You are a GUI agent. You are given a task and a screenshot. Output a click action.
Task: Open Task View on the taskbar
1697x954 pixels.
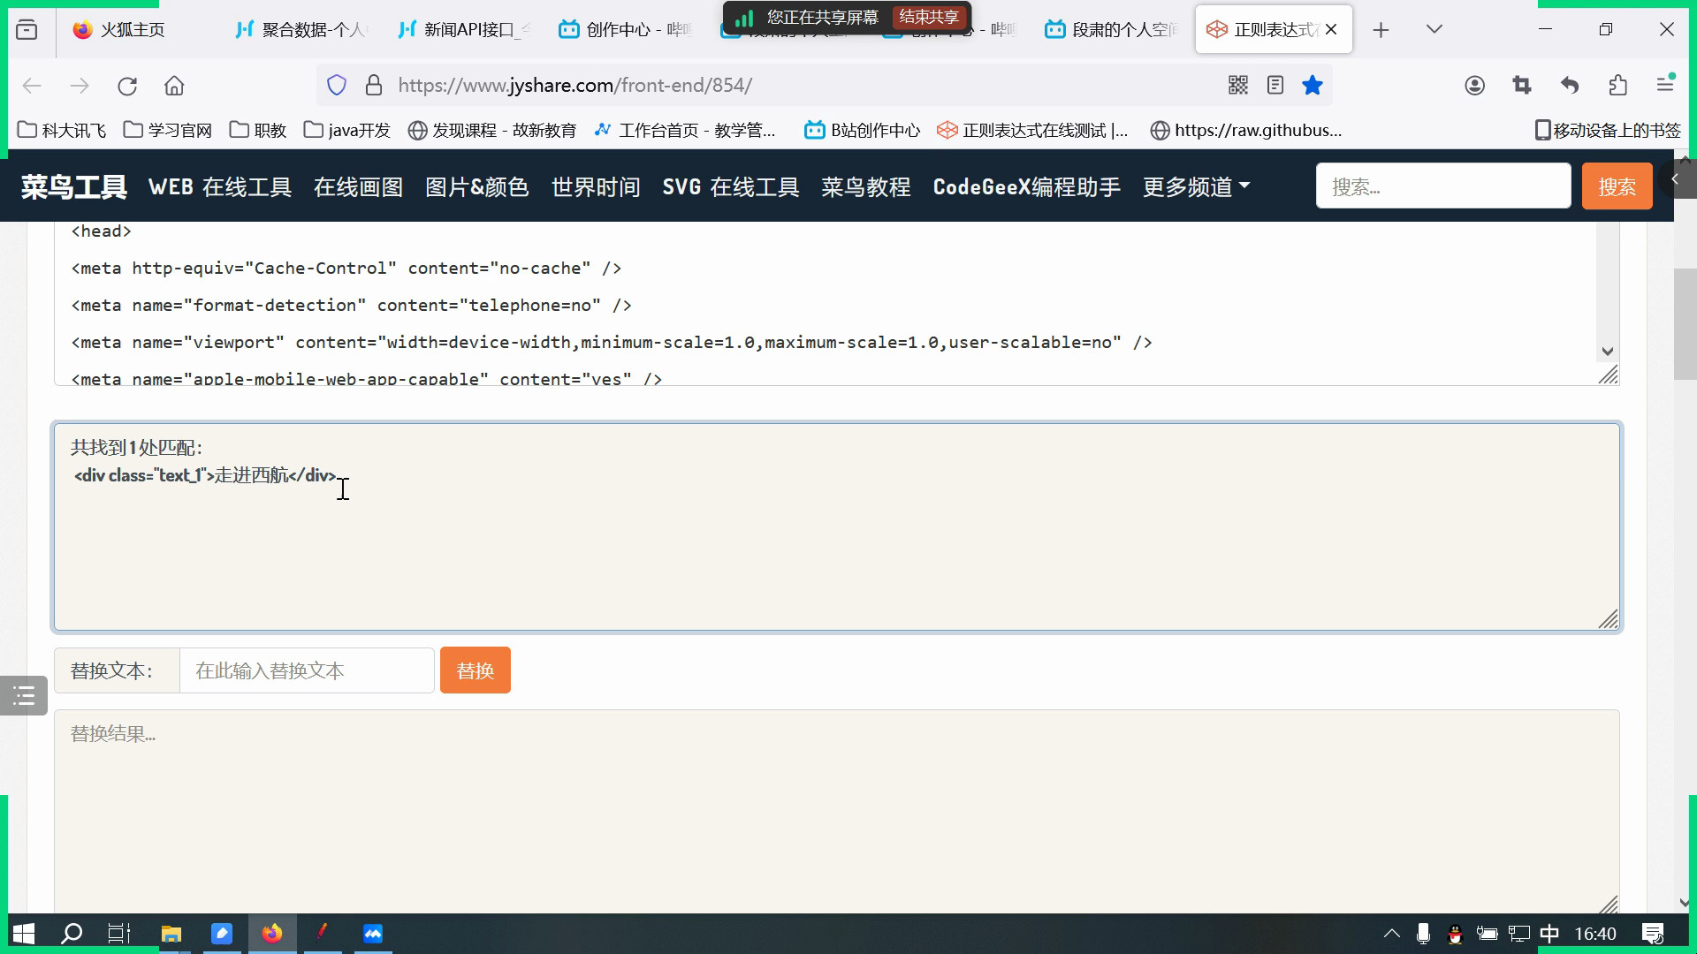(119, 934)
